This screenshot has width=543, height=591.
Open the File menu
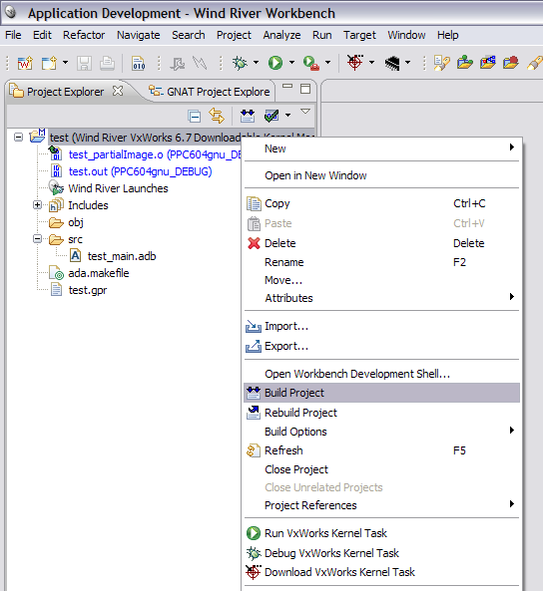click(x=13, y=35)
